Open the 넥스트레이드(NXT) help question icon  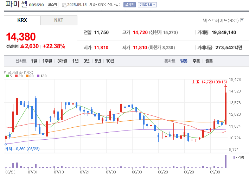242,20
